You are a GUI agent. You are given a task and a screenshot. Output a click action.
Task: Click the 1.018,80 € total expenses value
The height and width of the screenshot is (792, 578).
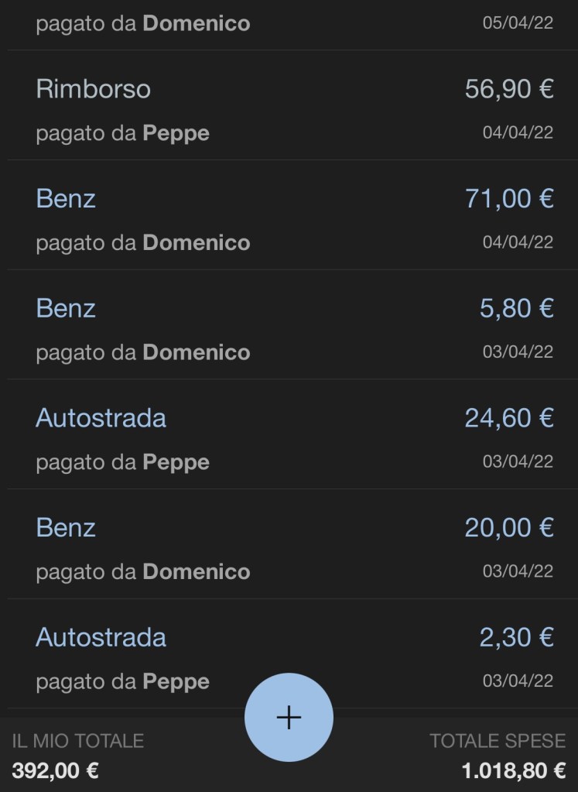(x=513, y=771)
